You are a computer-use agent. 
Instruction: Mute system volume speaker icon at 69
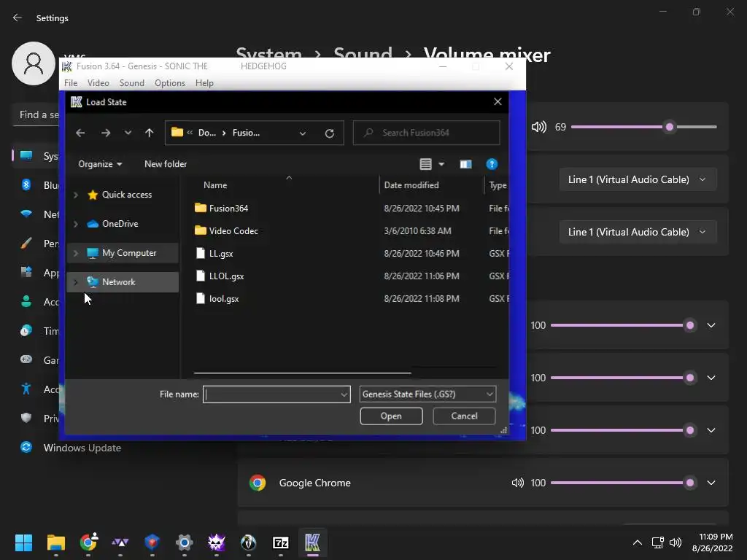coord(539,127)
